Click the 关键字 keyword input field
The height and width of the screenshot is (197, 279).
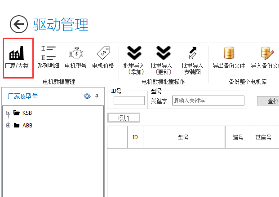pyautogui.click(x=208, y=101)
